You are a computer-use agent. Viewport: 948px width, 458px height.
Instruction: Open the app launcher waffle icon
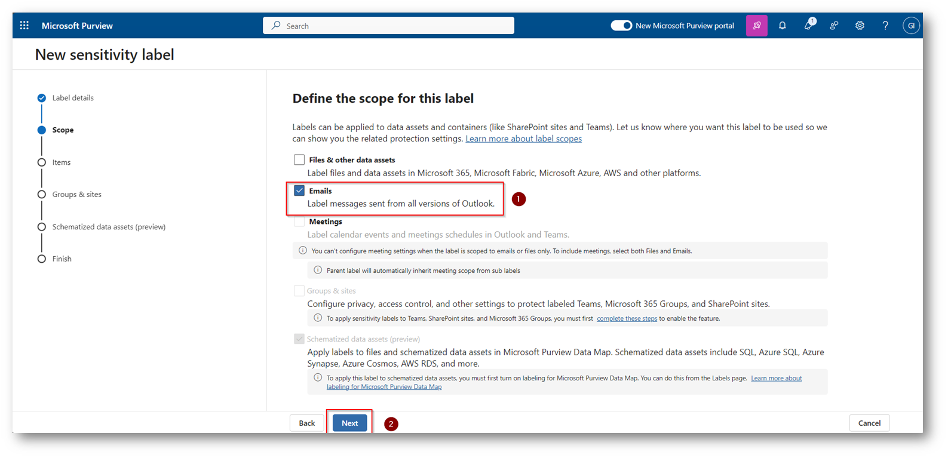click(24, 26)
